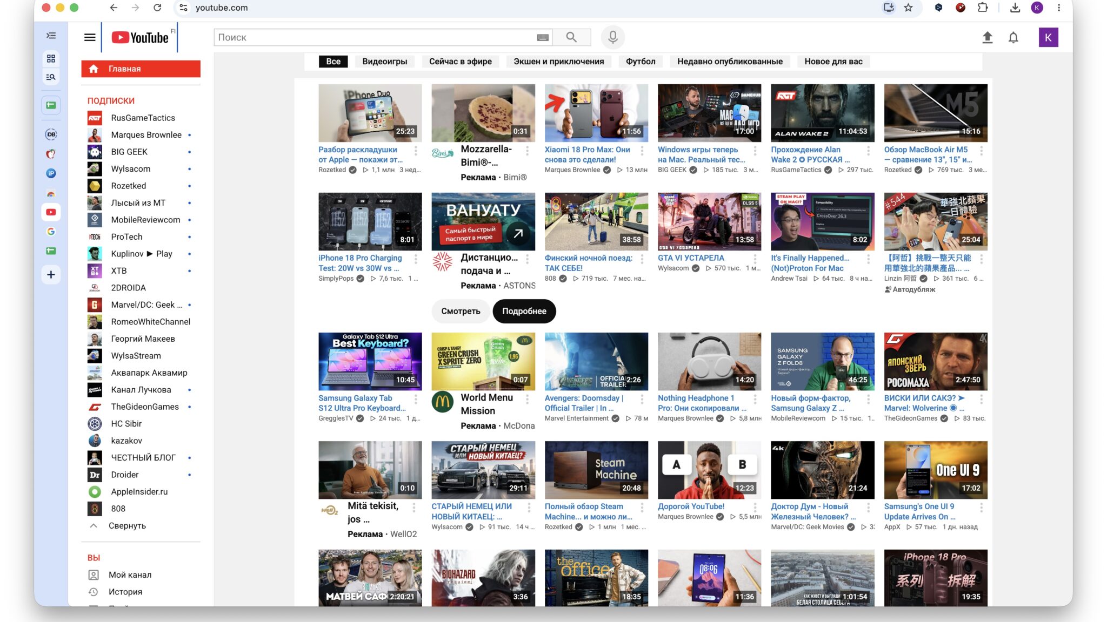The width and height of the screenshot is (1107, 622).
Task: Go to Главная in the sidebar
Action: pyautogui.click(x=141, y=69)
